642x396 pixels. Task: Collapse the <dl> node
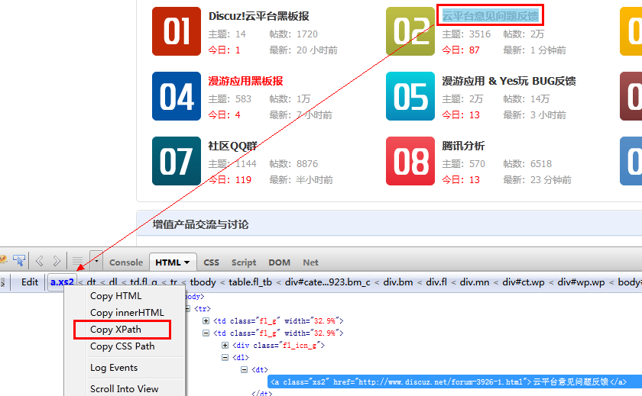(225, 358)
